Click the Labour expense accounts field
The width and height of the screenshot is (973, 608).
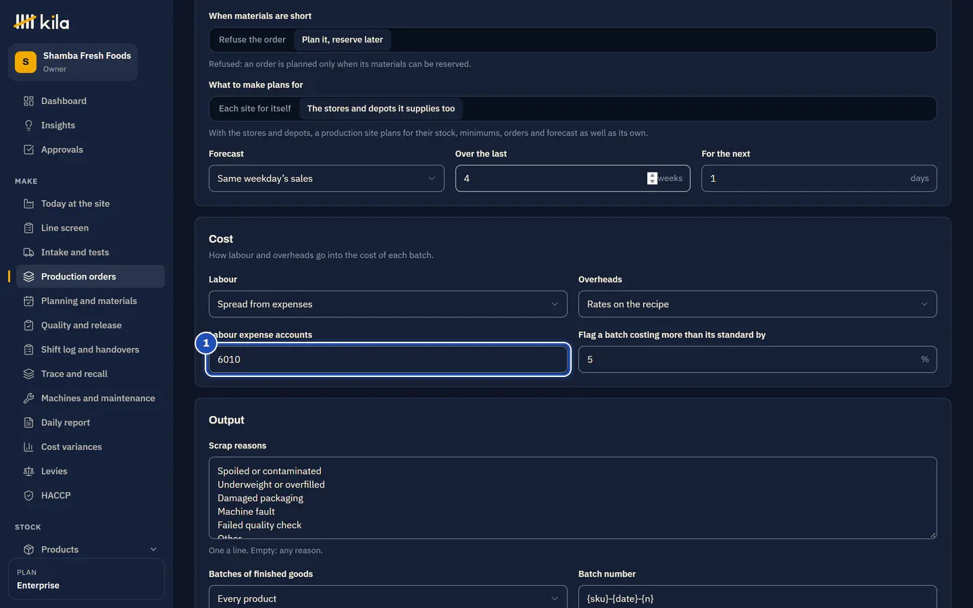tap(388, 359)
